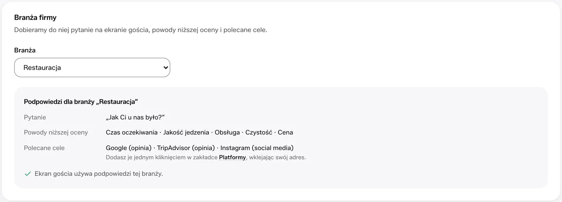Click the "Czystość" reason
The height and width of the screenshot is (202, 562).
pos(259,133)
